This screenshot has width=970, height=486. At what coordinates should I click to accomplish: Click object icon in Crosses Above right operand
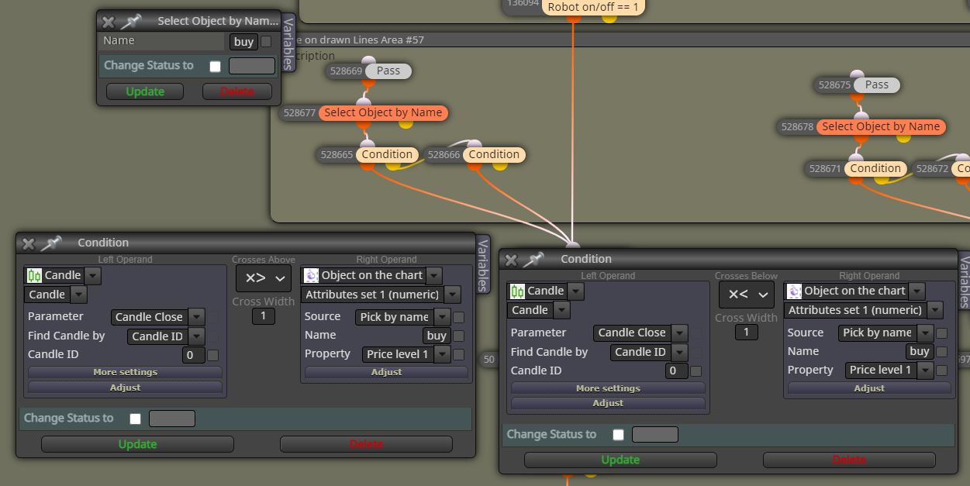[311, 275]
